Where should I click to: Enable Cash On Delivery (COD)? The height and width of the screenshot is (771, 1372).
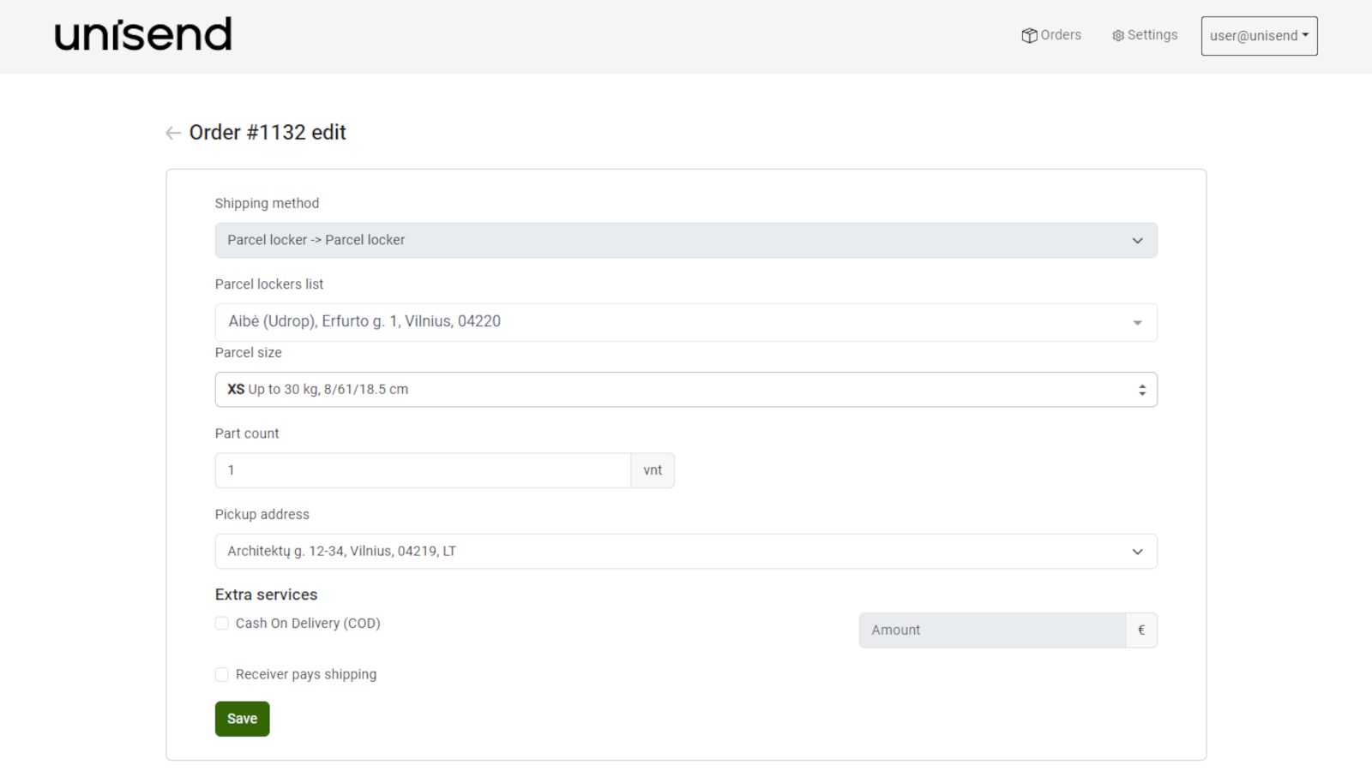pos(221,623)
